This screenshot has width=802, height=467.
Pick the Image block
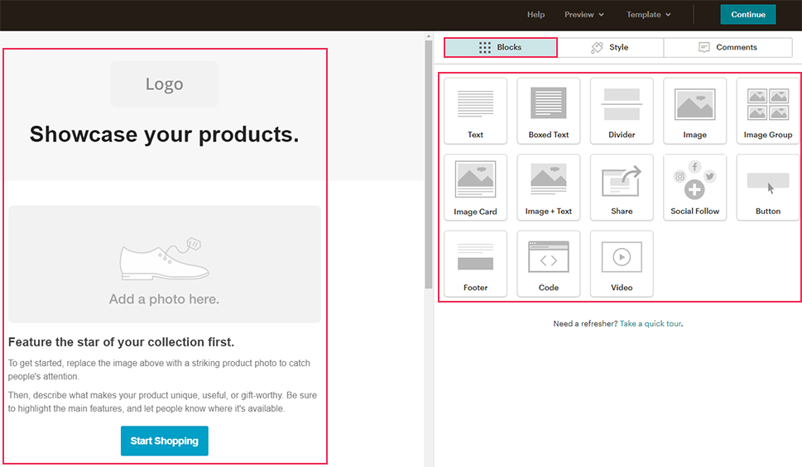tap(694, 111)
